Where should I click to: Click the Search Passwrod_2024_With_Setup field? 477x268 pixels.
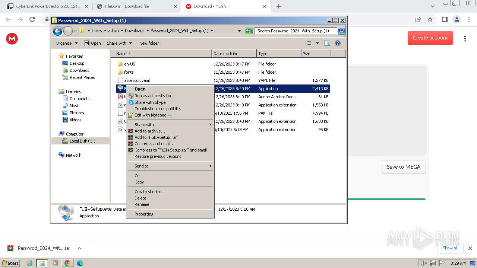coord(296,31)
